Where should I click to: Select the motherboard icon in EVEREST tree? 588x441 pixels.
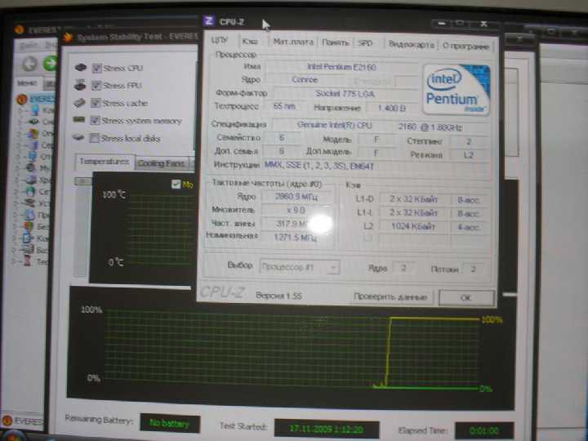click(x=33, y=122)
